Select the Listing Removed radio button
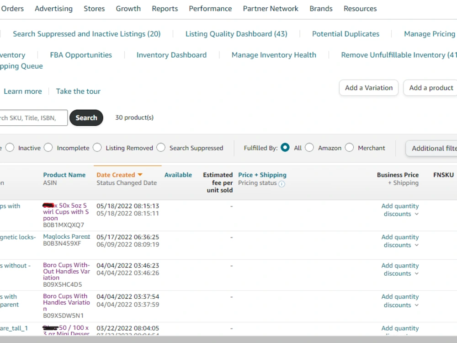Image resolution: width=457 pixels, height=343 pixels. (97, 148)
